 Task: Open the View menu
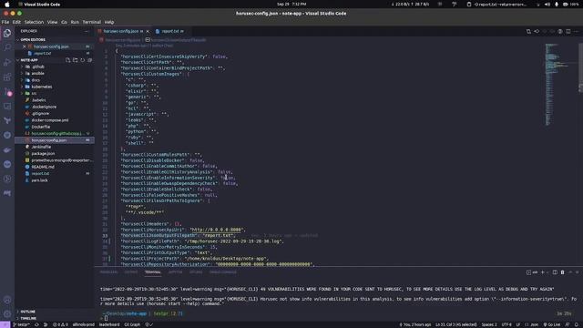pyautogui.click(x=52, y=22)
